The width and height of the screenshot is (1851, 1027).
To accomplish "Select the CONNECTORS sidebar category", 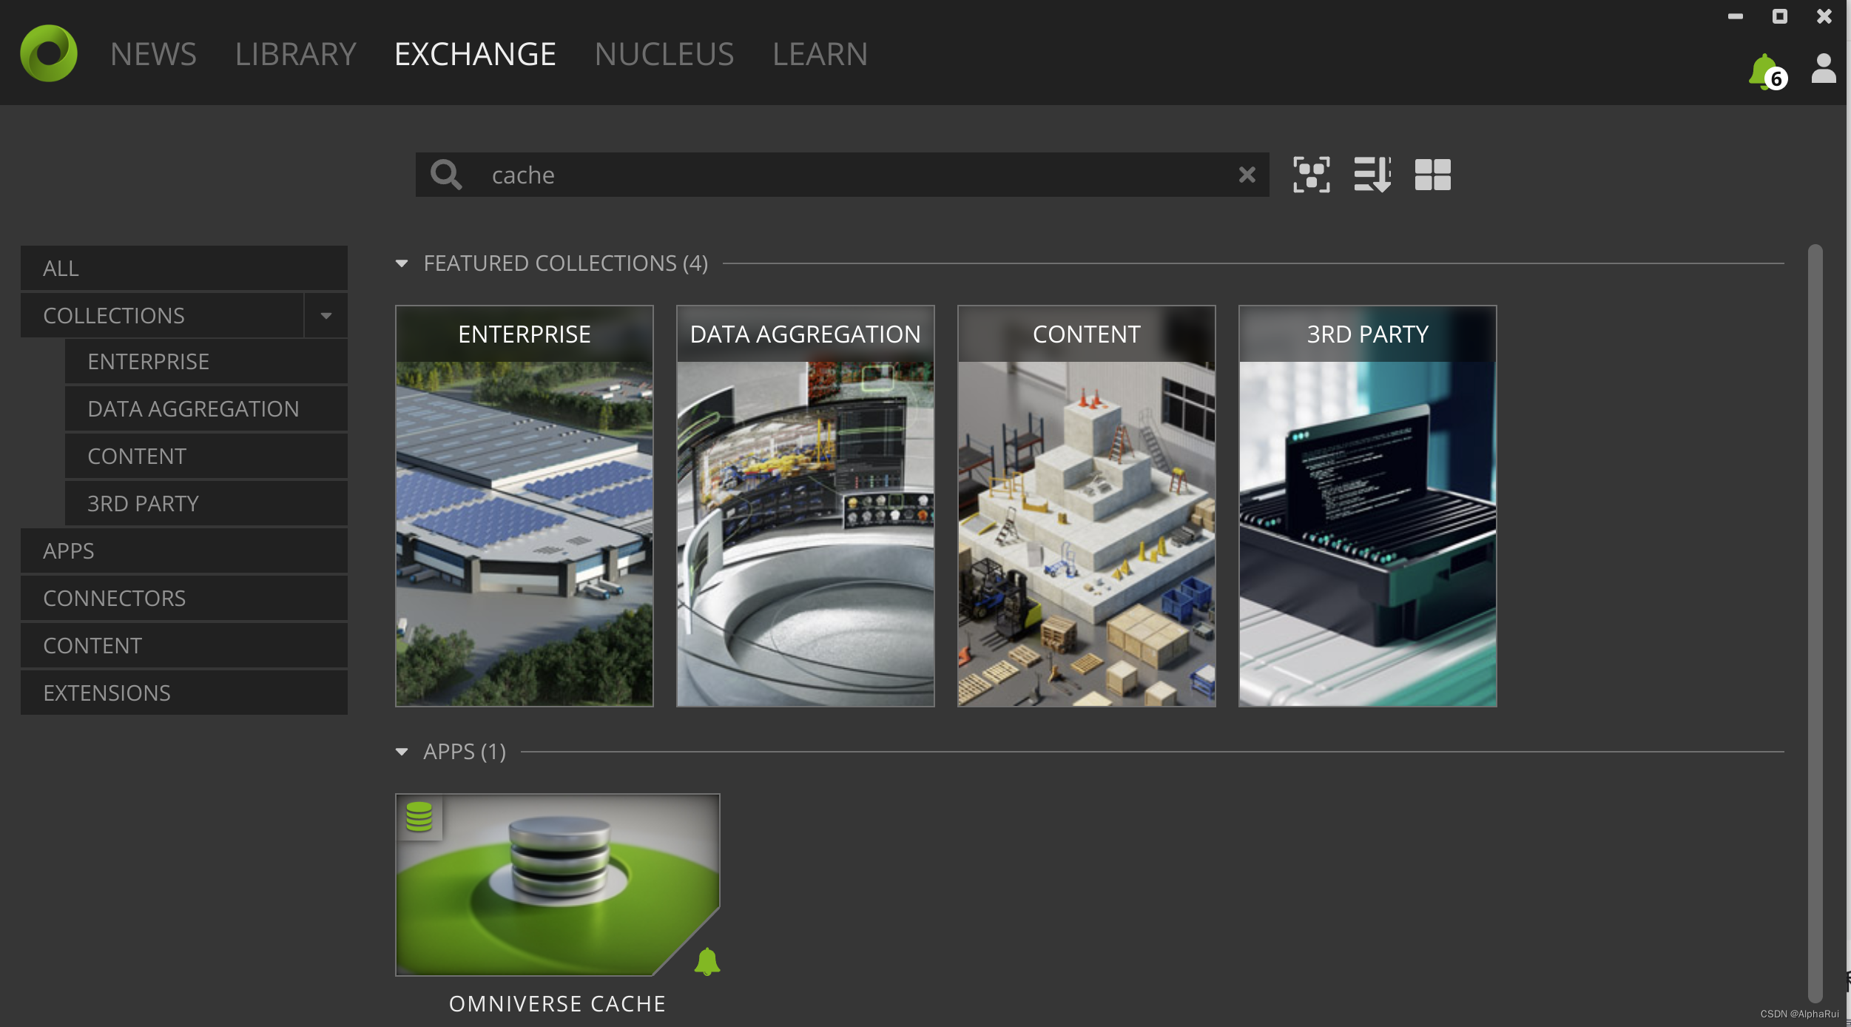I will (x=184, y=598).
